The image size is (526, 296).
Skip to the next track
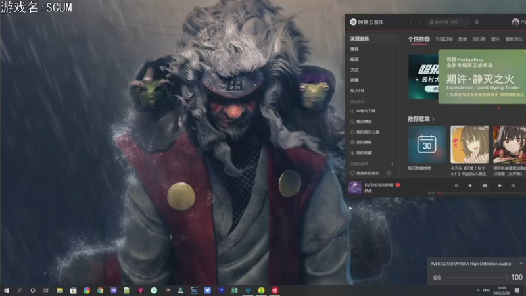[500, 185]
